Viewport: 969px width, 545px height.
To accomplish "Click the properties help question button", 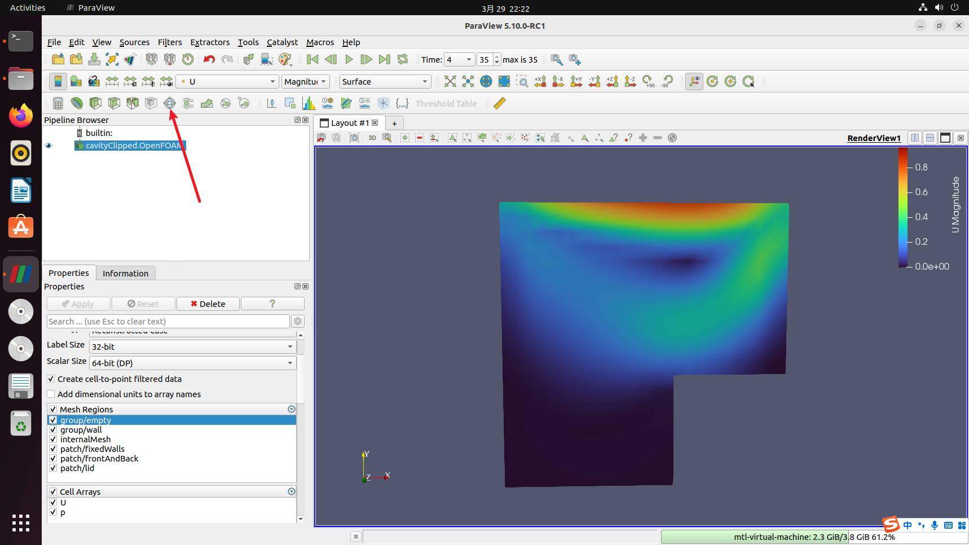I will click(272, 304).
